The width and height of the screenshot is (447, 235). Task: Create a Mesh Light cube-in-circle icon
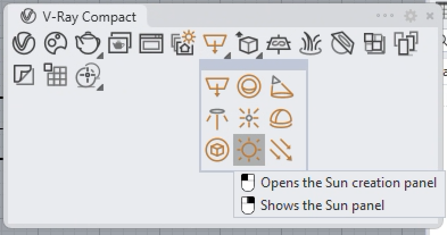point(217,150)
